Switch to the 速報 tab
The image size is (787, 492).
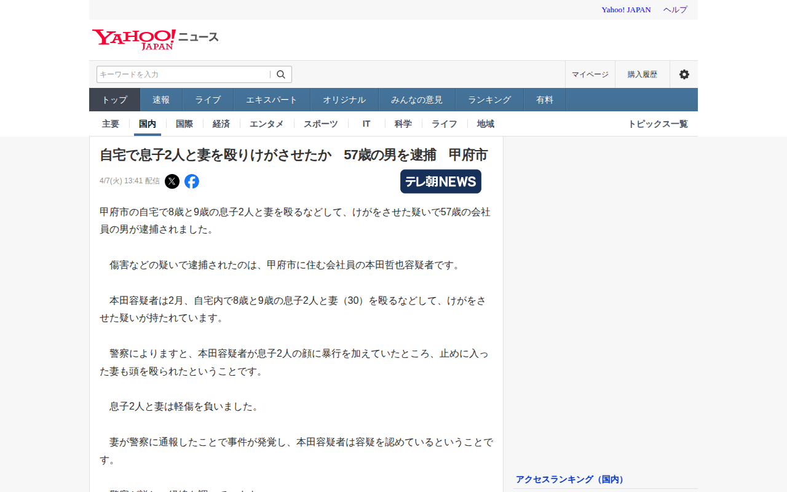[161, 100]
